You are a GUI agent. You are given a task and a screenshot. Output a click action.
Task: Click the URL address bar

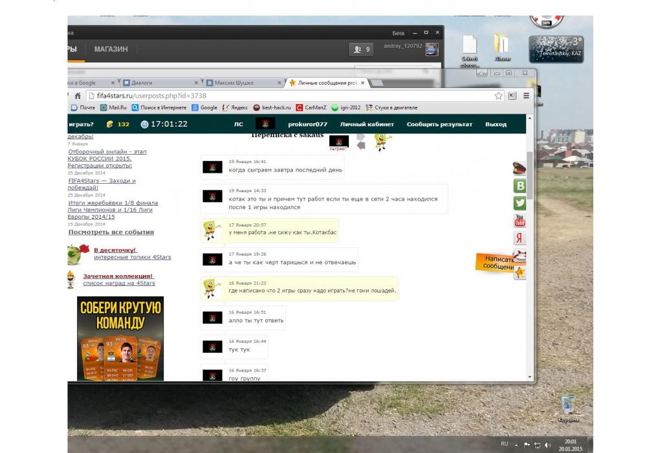click(291, 96)
